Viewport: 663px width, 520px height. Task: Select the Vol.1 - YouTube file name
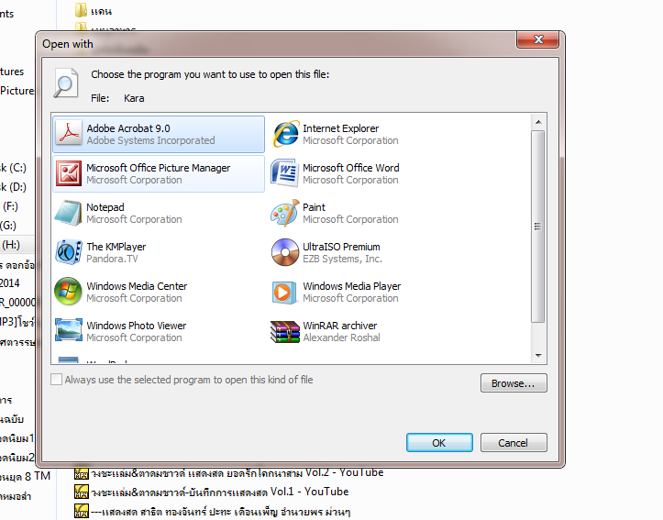coord(220,492)
